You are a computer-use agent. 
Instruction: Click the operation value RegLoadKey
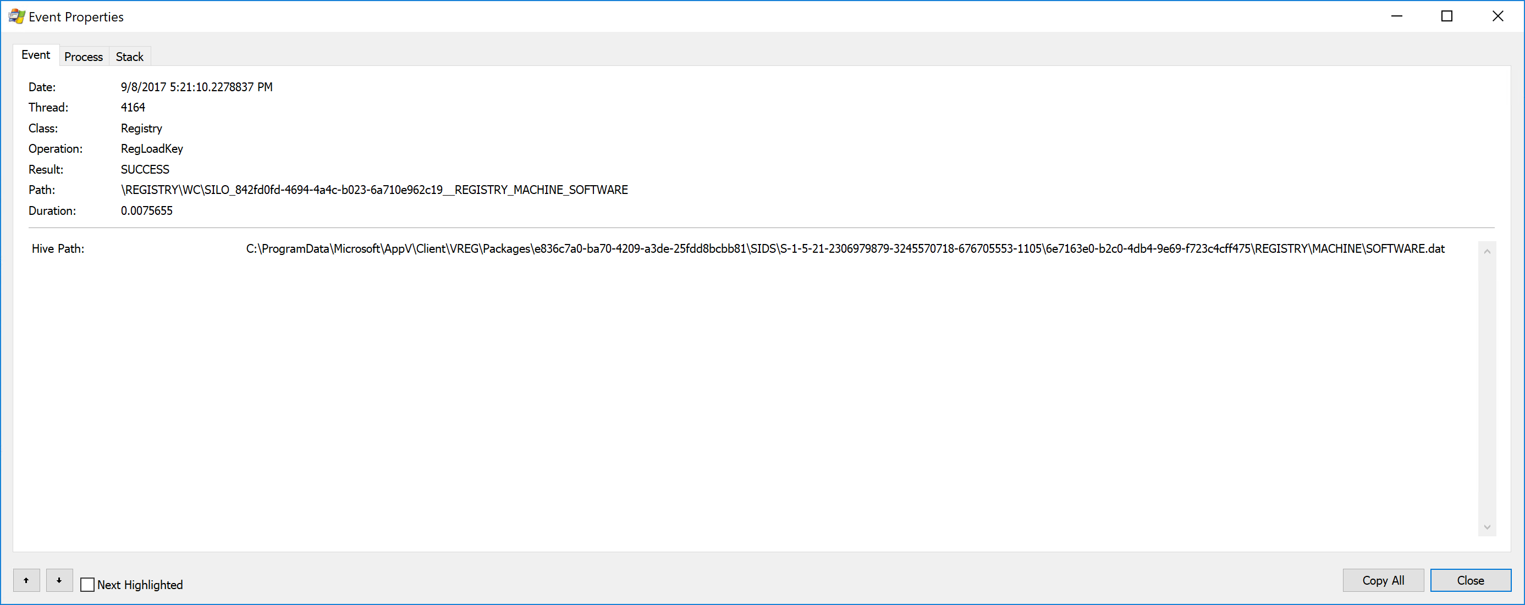coord(152,149)
